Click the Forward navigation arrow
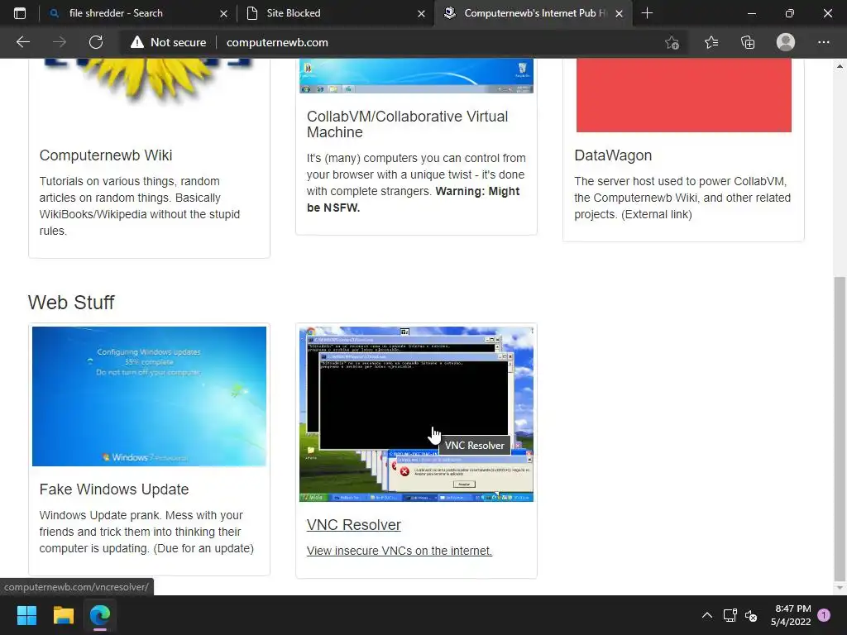The height and width of the screenshot is (635, 847). pyautogui.click(x=60, y=42)
